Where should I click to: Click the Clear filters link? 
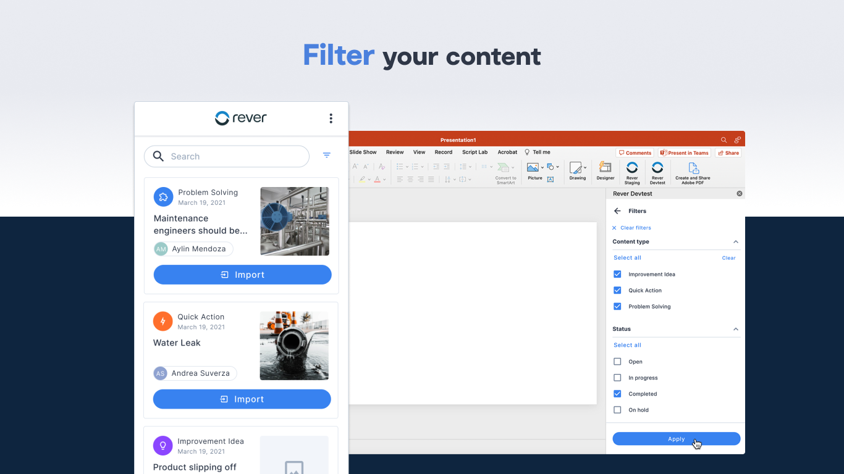coord(631,228)
